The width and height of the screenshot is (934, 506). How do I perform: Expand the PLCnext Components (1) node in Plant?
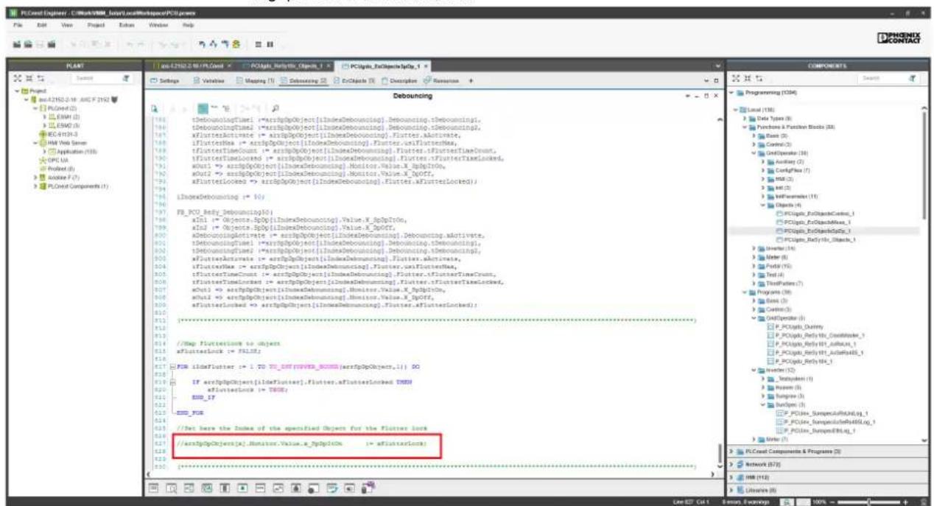[x=34, y=187]
